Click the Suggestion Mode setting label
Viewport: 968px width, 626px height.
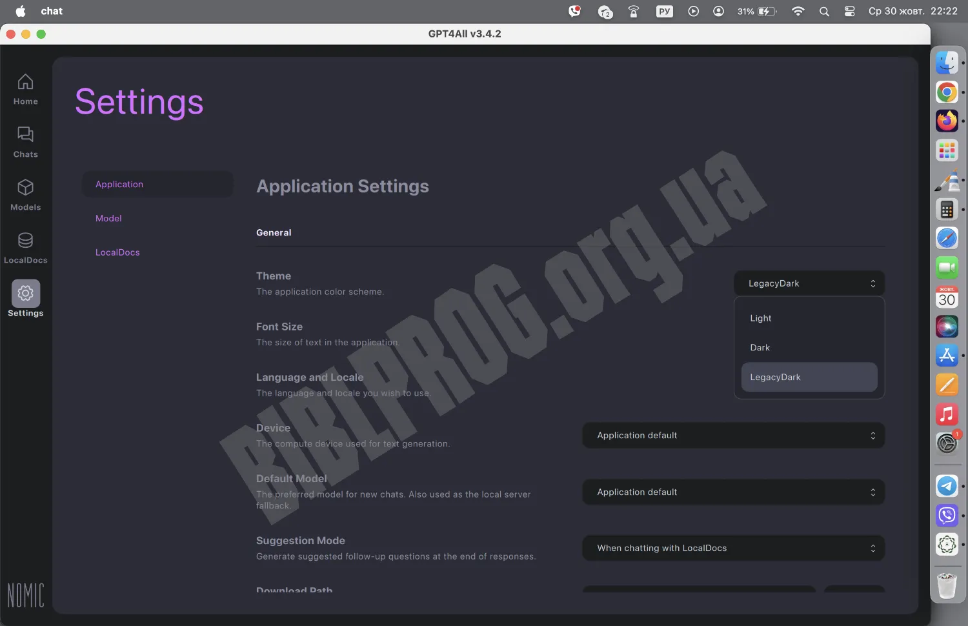pyautogui.click(x=301, y=541)
